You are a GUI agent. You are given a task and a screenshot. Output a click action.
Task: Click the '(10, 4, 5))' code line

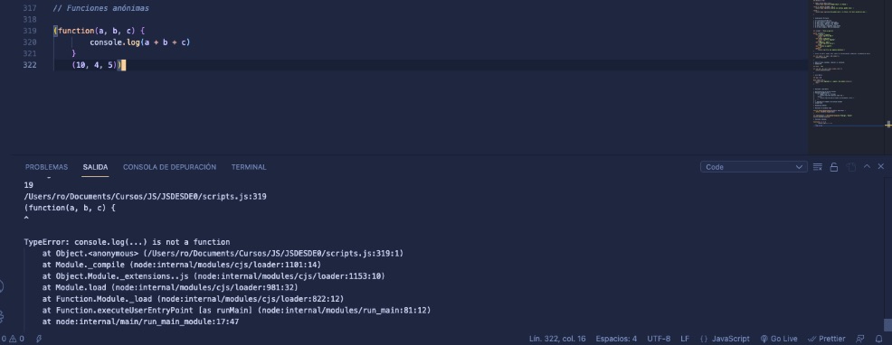[96, 65]
